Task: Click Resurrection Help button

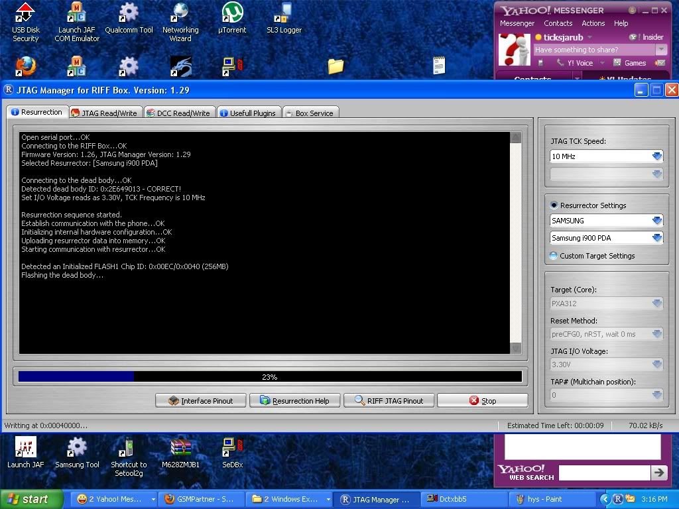Action: coord(295,401)
